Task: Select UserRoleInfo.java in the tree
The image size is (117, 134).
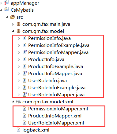Action: point(47,81)
